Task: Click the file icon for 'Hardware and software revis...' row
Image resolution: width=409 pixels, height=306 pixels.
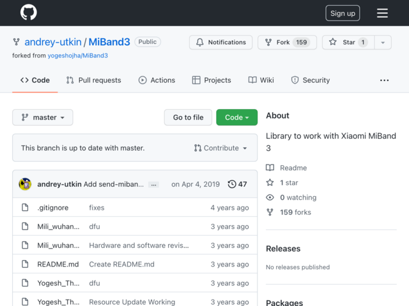Action: (25, 245)
